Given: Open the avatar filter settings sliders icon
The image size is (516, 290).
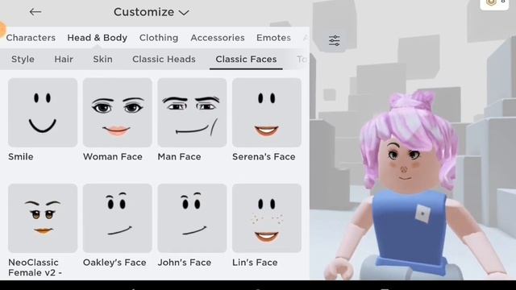Looking at the screenshot, I should coord(334,40).
